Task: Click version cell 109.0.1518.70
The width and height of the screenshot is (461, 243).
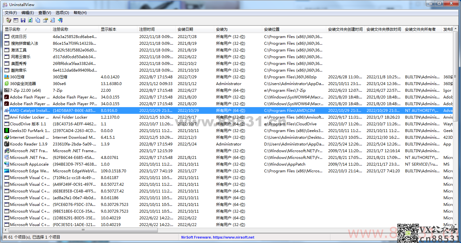Action: 113,171
